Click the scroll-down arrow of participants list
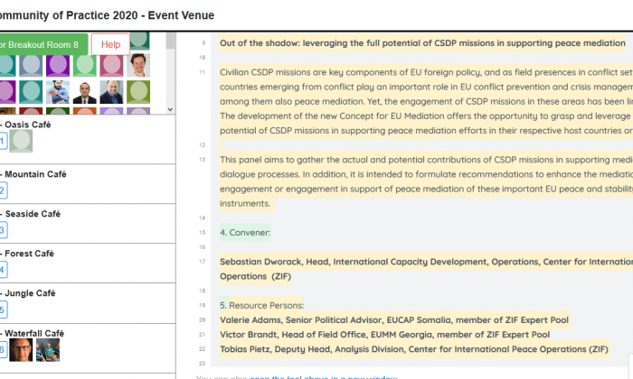Viewport: 633px width, 379px height. coord(168,107)
